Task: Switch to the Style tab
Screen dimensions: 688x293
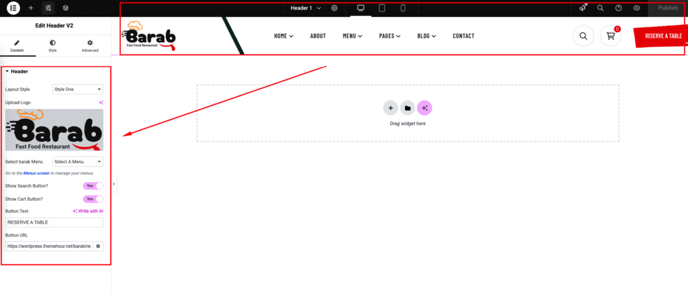Action: click(52, 46)
